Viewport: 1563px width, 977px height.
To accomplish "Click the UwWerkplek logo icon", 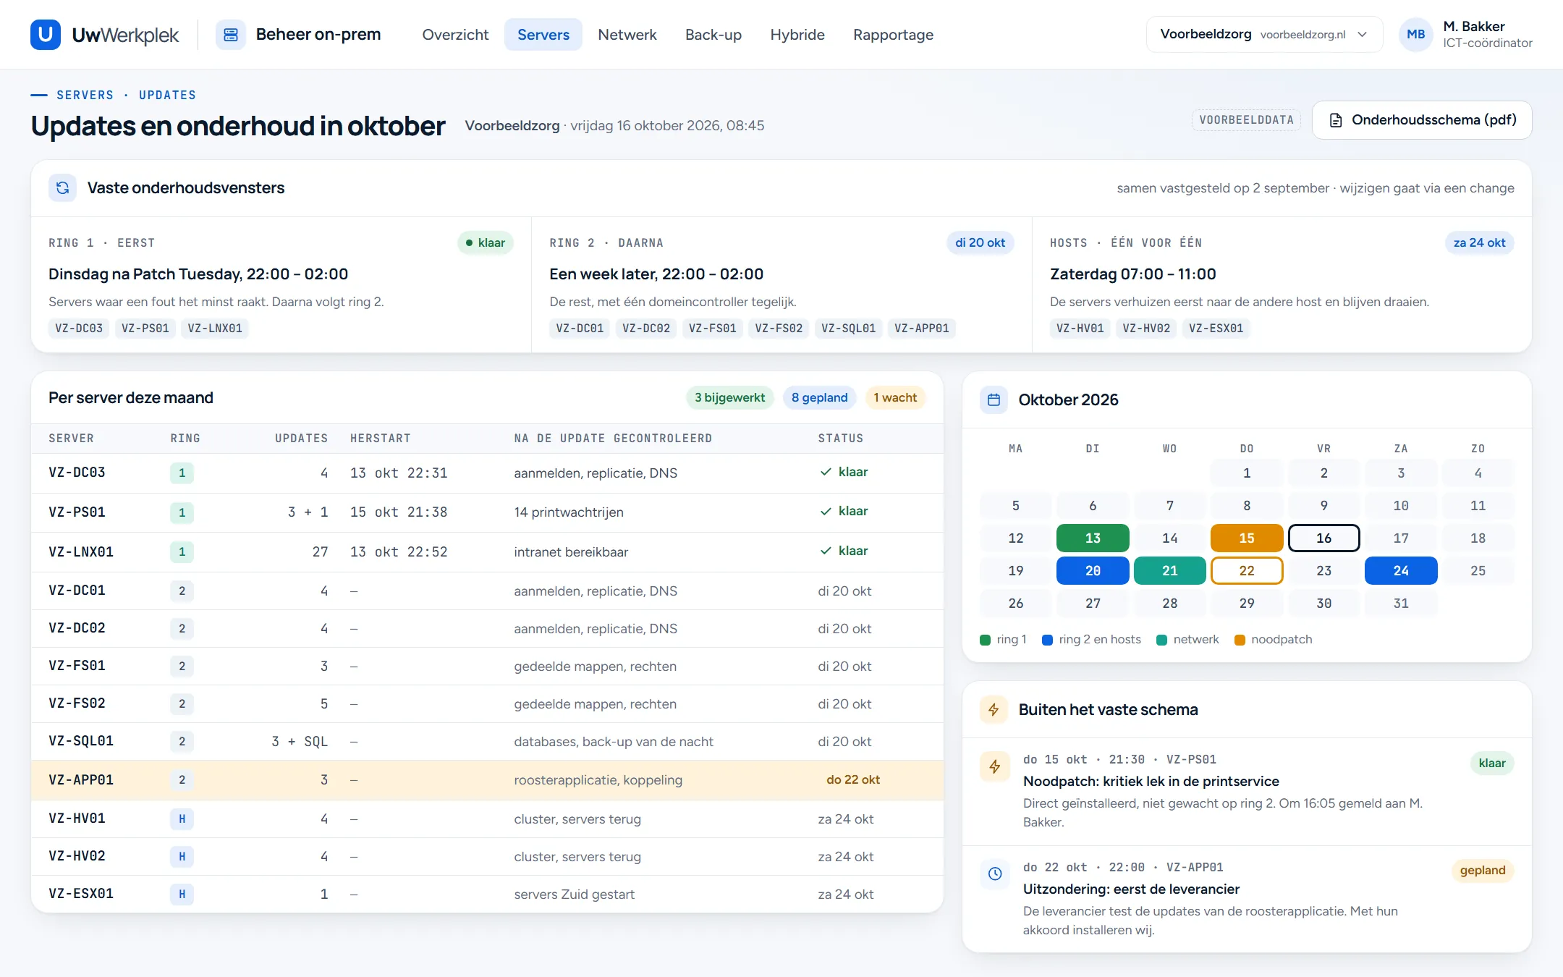I will point(45,34).
